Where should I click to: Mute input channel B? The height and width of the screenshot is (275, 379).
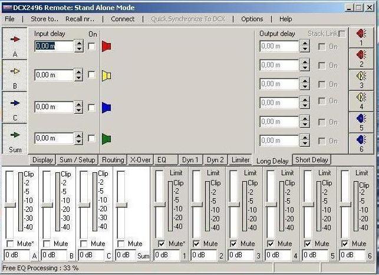click(47, 244)
